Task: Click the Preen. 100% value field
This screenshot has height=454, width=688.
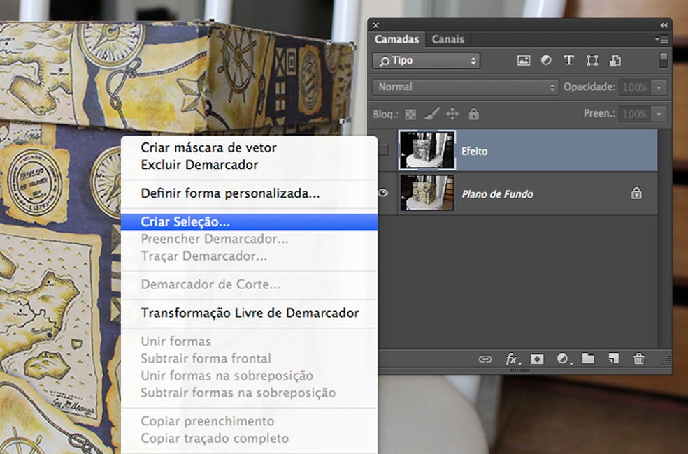Action: point(635,115)
